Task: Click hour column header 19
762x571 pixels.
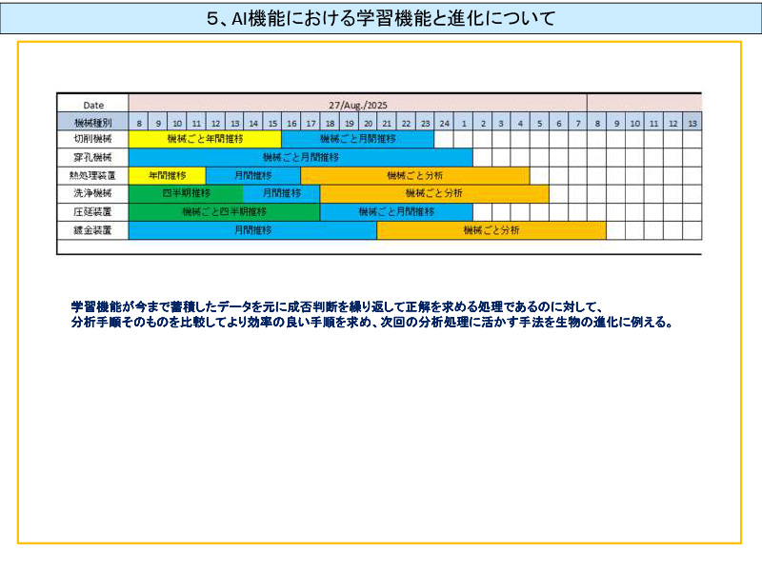Action: 349,124
